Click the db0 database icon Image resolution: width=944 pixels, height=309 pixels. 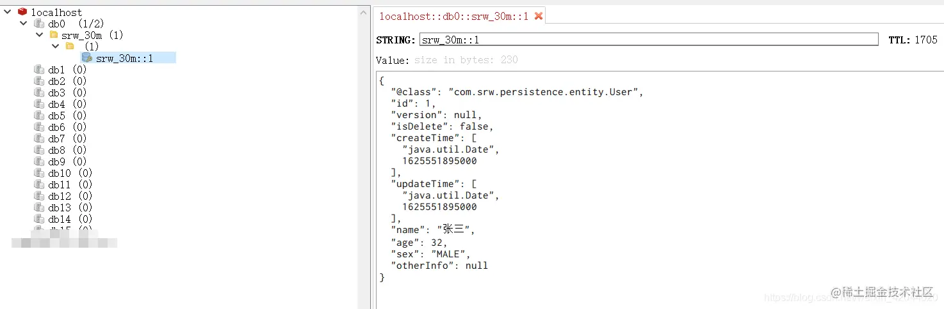[39, 23]
